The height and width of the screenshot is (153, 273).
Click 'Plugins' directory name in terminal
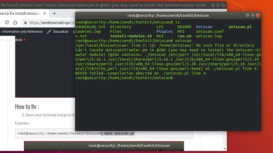coord(165,31)
